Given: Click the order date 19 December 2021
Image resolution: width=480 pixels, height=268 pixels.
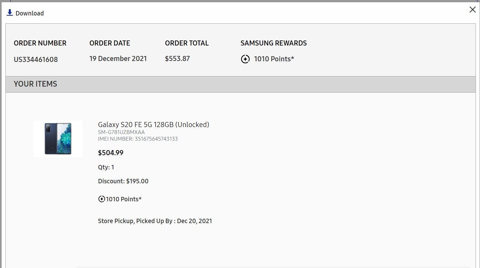Looking at the screenshot, I should click(x=118, y=59).
